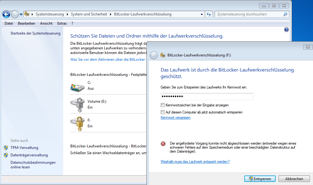This screenshot has height=185, width=313.
Task: Click the Volume (E:) unlocked drive icon
Action: [x=77, y=105]
